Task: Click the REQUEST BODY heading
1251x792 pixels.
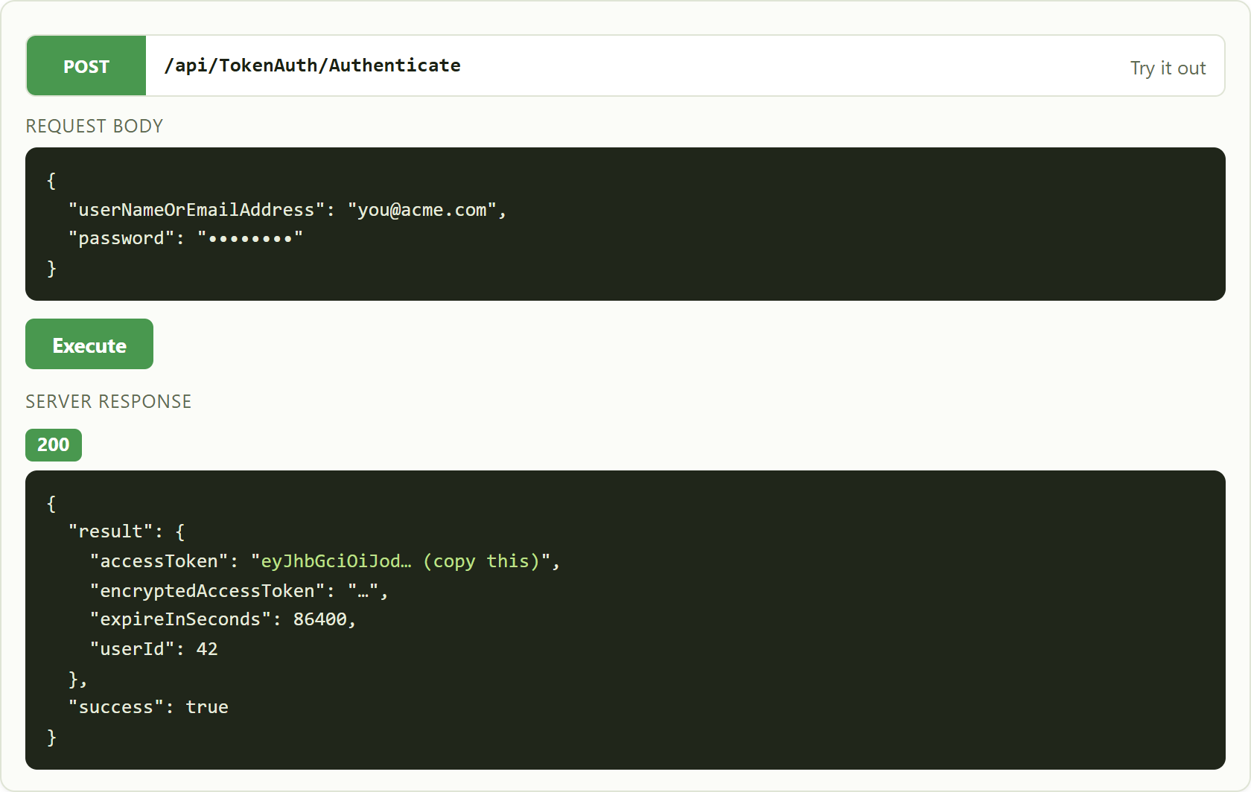Action: pyautogui.click(x=95, y=126)
